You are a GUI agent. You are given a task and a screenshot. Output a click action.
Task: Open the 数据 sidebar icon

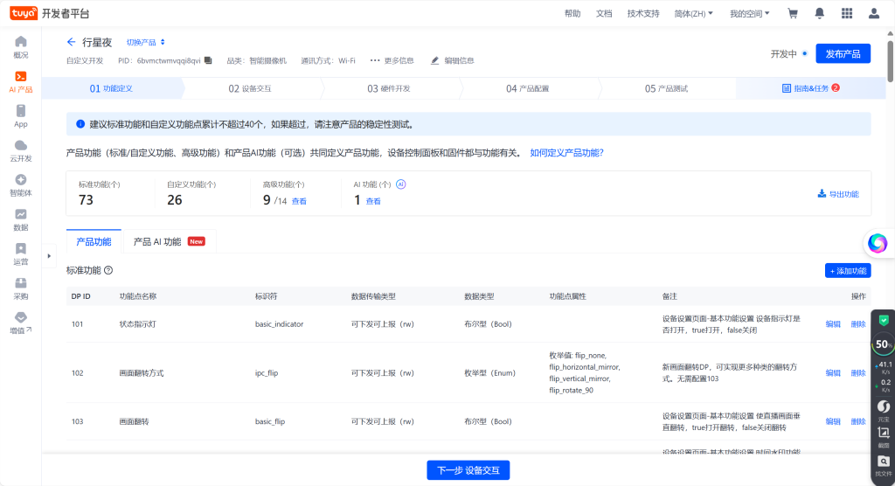[21, 219]
